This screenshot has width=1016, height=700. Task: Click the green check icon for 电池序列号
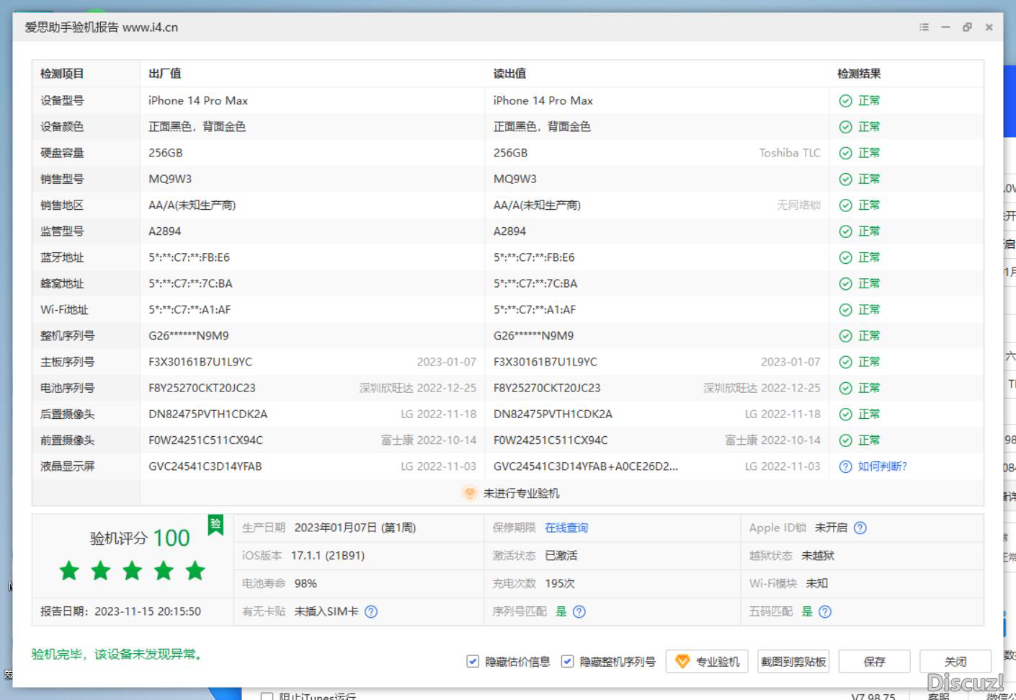tap(846, 388)
